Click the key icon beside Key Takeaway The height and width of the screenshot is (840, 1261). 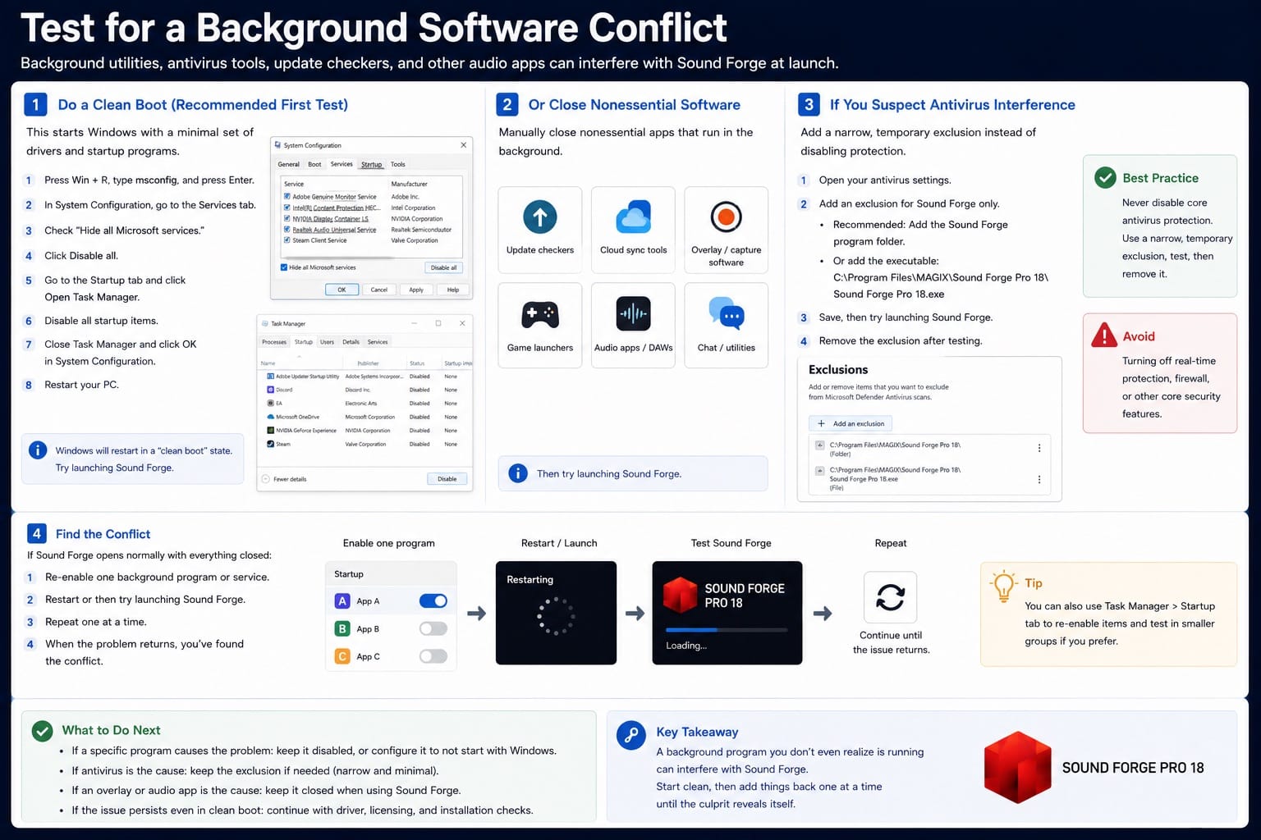pyautogui.click(x=631, y=735)
